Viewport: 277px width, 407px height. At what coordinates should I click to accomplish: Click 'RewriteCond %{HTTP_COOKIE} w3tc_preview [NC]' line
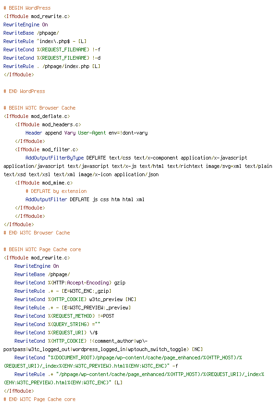(x=75, y=299)
